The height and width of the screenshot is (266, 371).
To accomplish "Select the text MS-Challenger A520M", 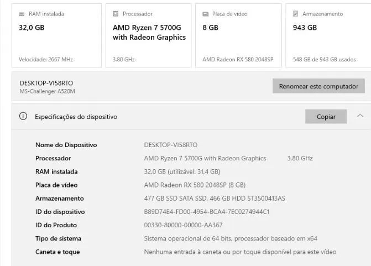I will tap(47, 91).
